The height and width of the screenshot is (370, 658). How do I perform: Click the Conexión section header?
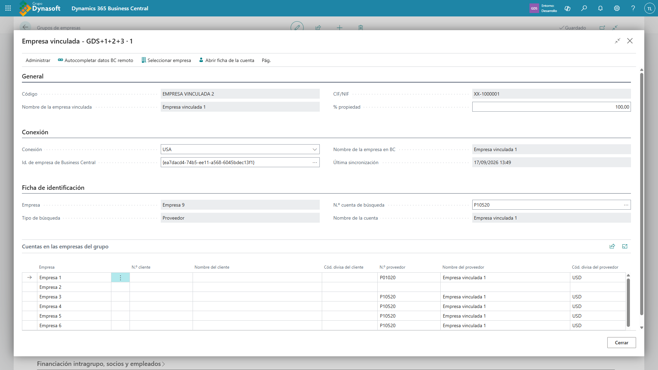point(35,132)
